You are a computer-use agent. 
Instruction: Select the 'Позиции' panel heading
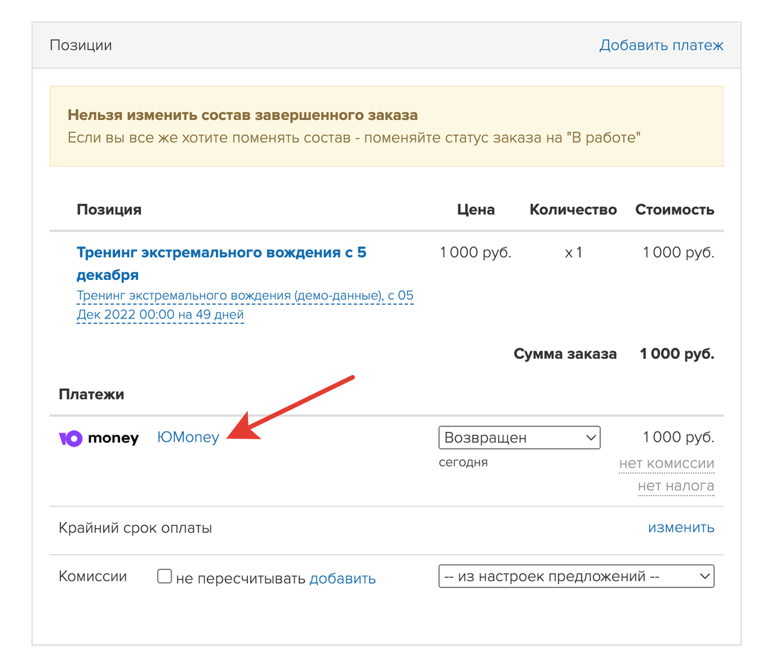(x=81, y=46)
